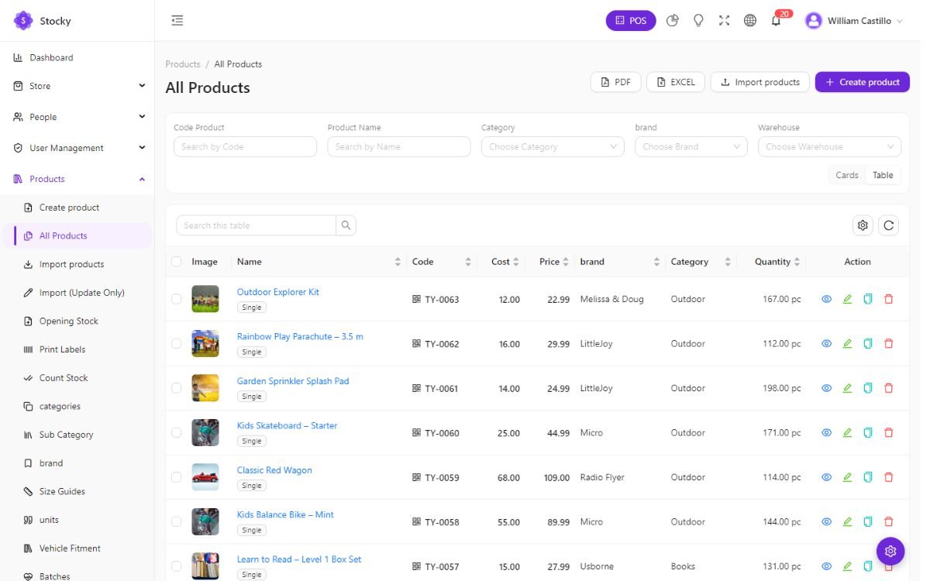Click the Stocky logo
The image size is (930, 581).
[x=23, y=21]
